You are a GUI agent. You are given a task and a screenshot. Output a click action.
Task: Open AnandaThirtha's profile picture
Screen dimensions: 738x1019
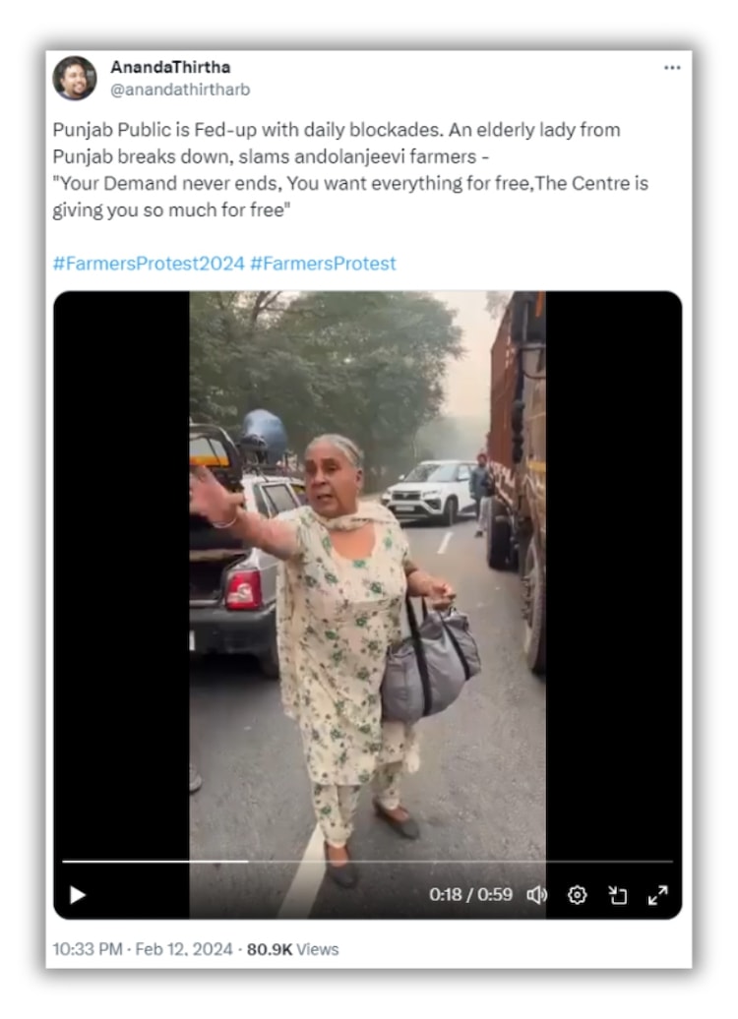75,78
